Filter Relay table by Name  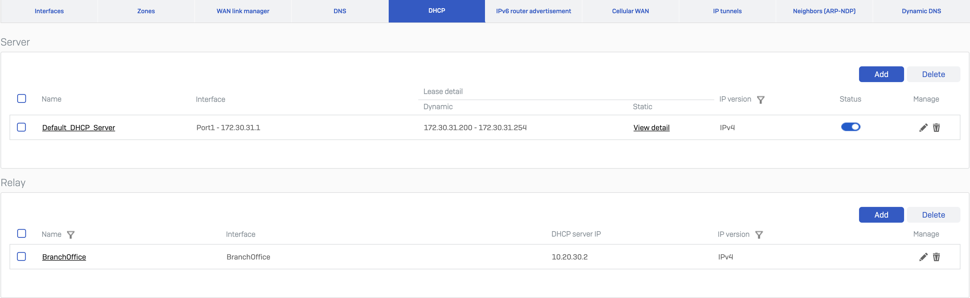point(70,235)
